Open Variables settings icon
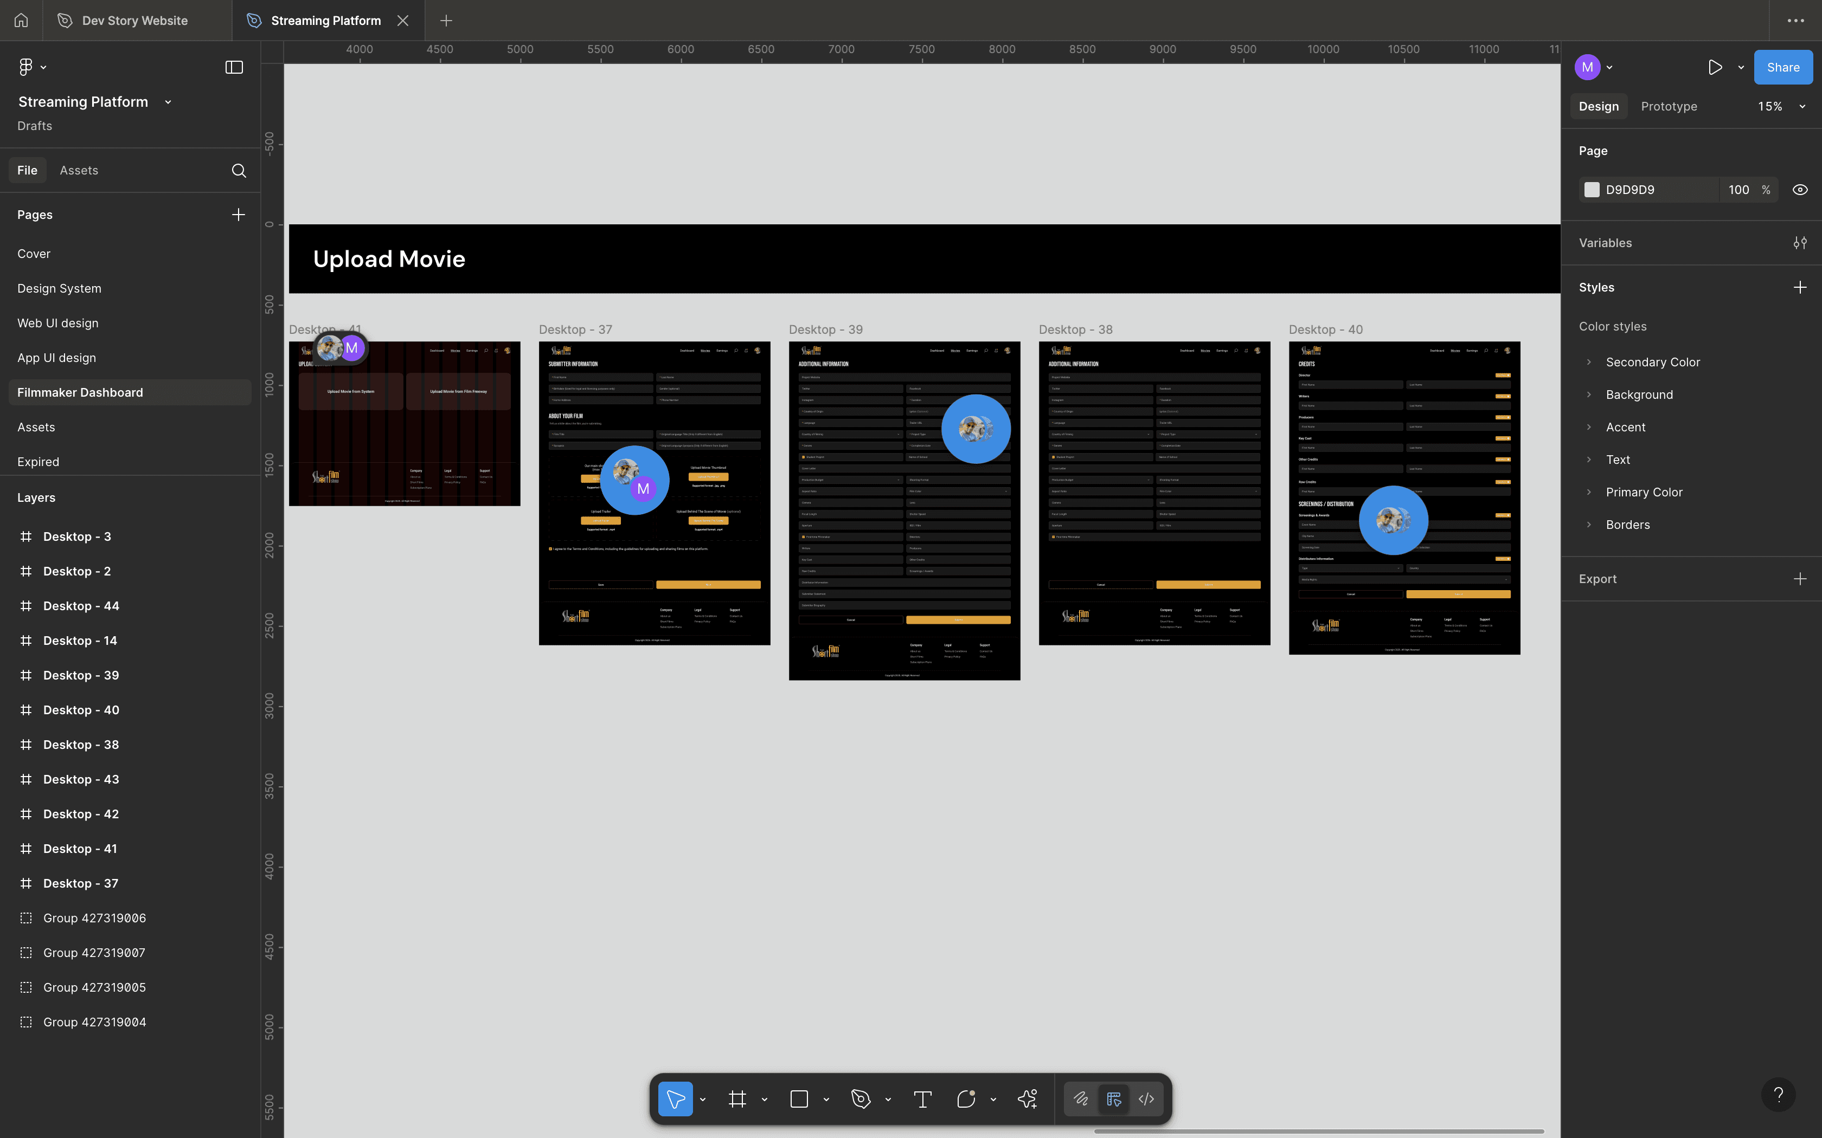The image size is (1822, 1138). pos(1800,243)
